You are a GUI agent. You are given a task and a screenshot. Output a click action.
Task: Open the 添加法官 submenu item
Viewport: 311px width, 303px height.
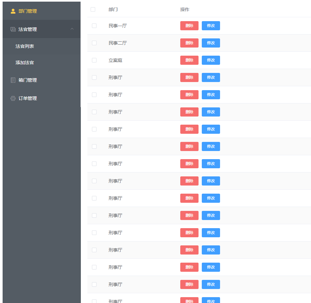click(x=25, y=62)
